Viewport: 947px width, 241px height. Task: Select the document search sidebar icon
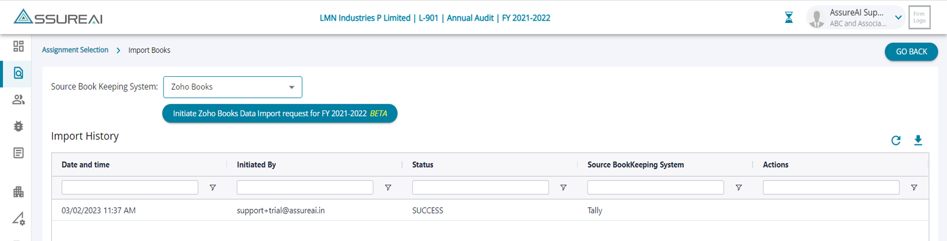[x=18, y=73]
